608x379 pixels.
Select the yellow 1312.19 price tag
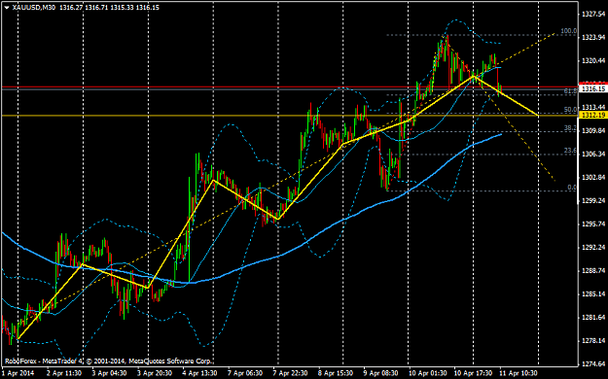(x=592, y=115)
